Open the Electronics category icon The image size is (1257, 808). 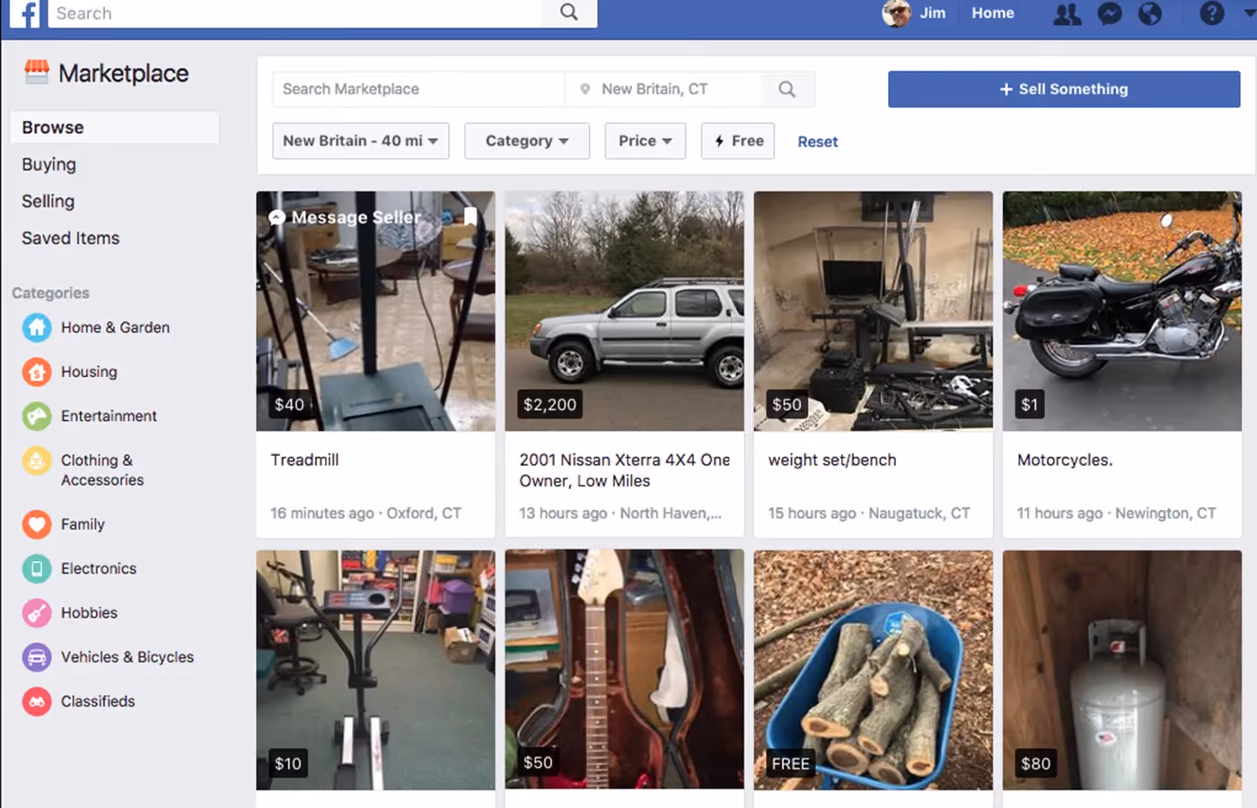click(x=36, y=568)
